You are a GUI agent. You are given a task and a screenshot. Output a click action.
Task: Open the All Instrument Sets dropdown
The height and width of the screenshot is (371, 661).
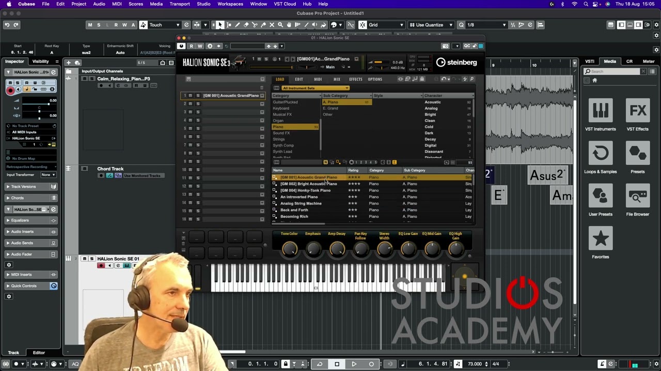click(x=315, y=88)
